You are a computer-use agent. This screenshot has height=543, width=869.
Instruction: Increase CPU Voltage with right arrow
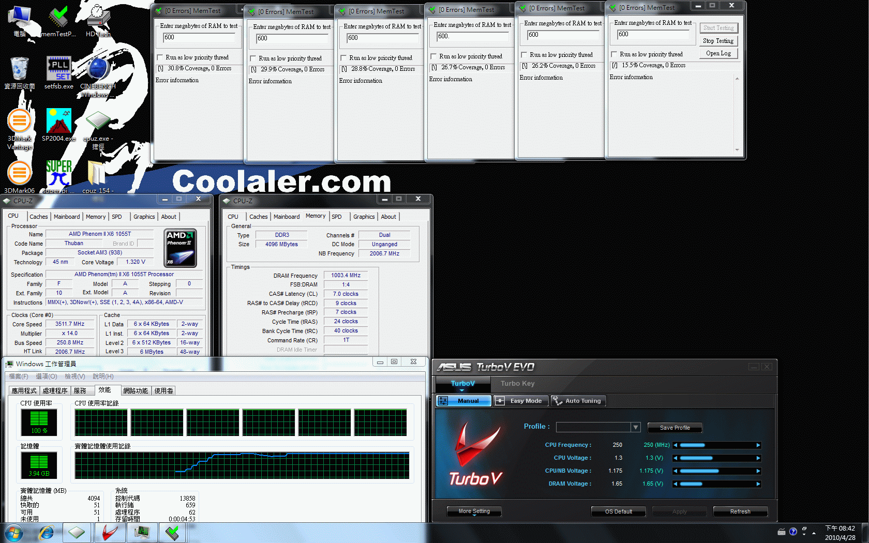coord(758,458)
